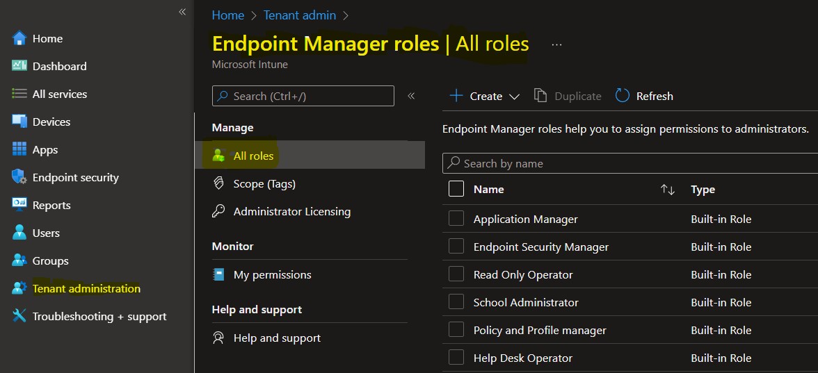Click the Reports icon in sidebar
This screenshot has width=818, height=373.
19,205
